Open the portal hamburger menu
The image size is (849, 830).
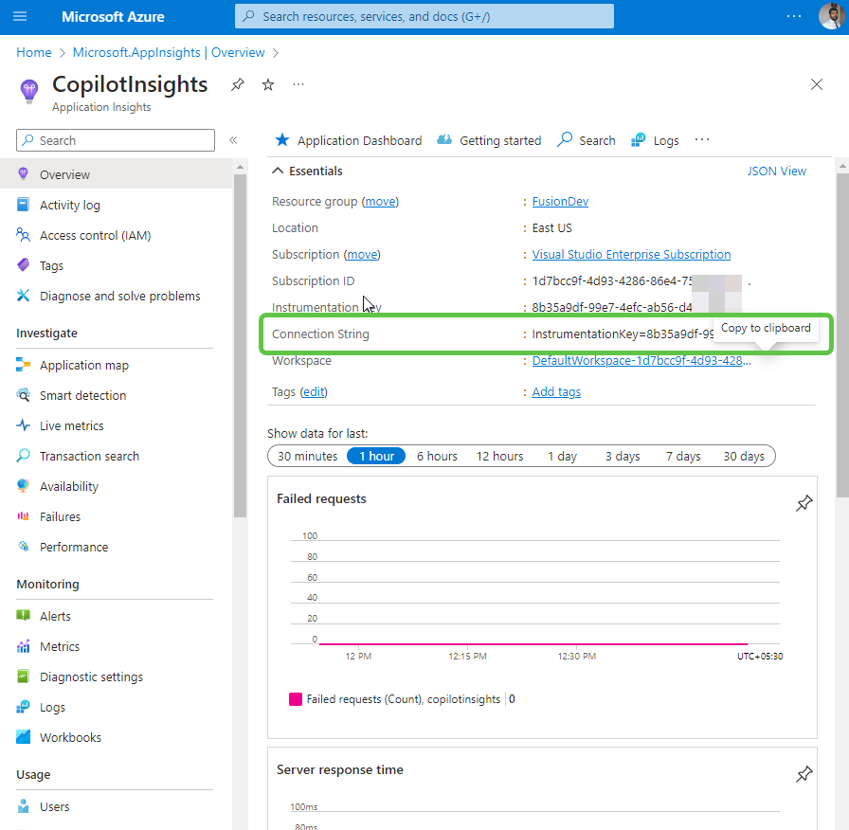pyautogui.click(x=20, y=15)
